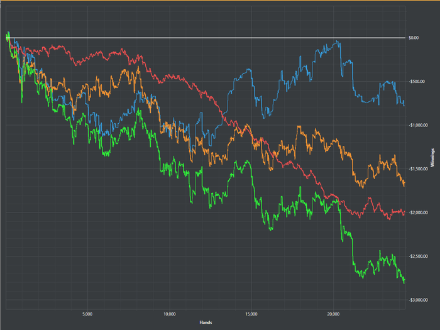The image size is (440, 330).
Task: Click the 5,000 hands axis label
Action: click(x=87, y=314)
